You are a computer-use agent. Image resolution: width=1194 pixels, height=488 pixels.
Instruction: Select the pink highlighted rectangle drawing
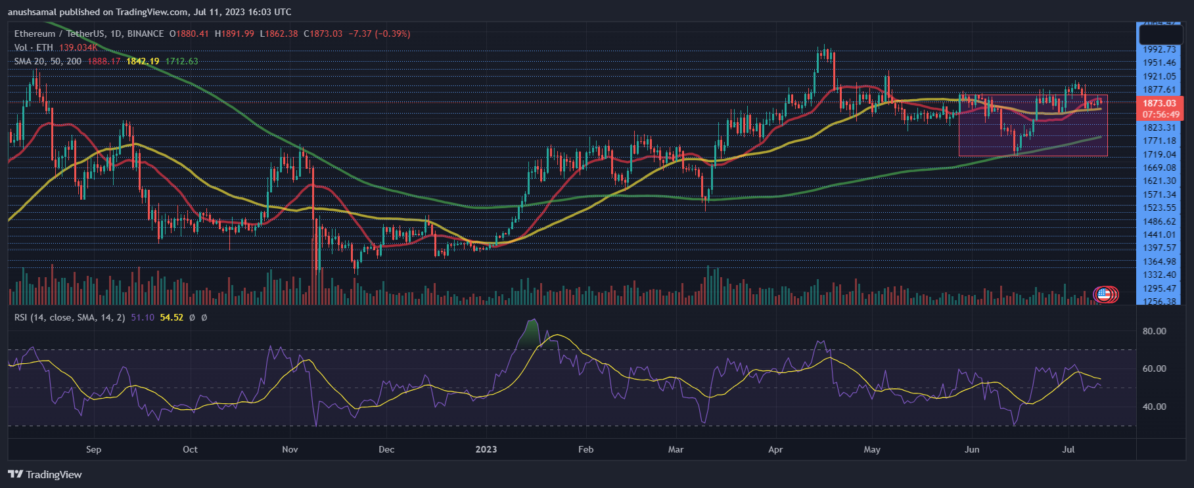click(x=1032, y=125)
